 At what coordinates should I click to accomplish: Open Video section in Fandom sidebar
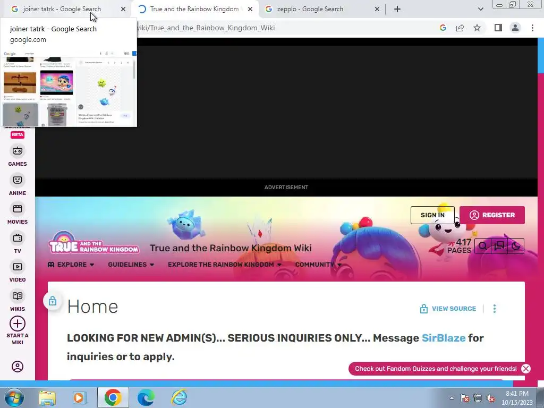tap(18, 272)
